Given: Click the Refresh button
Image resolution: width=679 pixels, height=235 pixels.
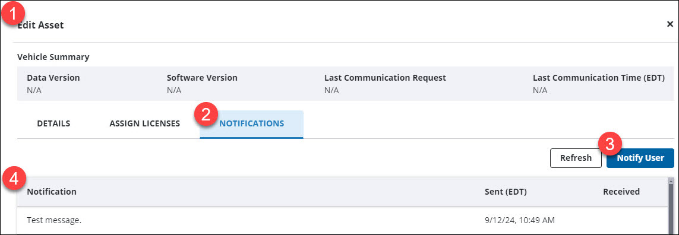Looking at the screenshot, I should click(x=576, y=158).
